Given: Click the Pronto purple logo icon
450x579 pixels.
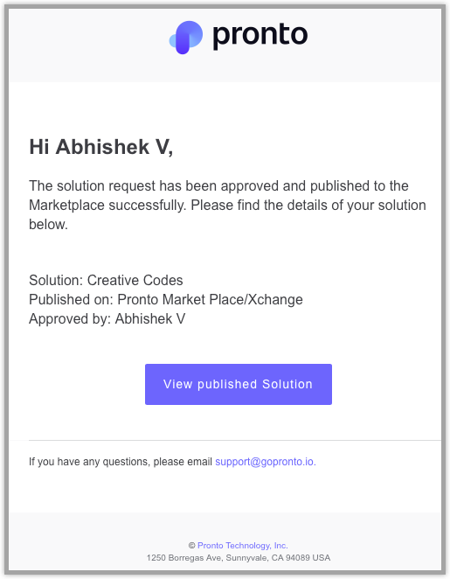Looking at the screenshot, I should point(186,38).
